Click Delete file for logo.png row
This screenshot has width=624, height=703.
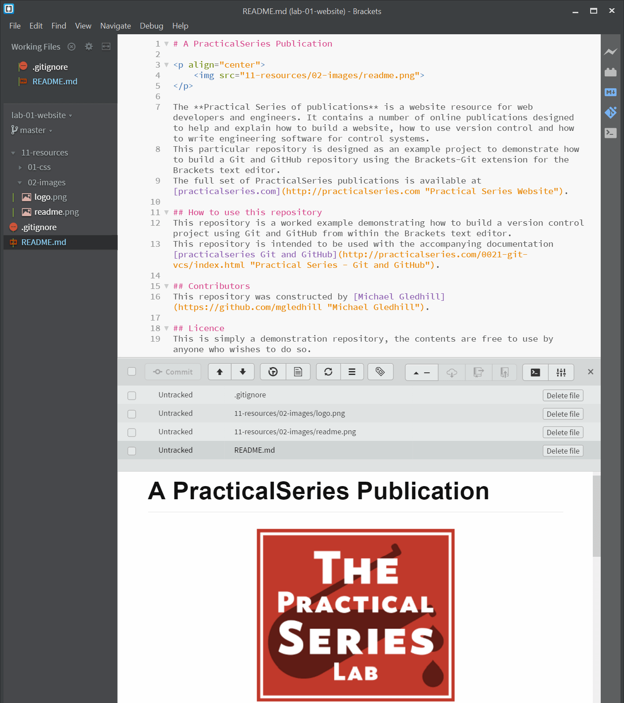click(563, 414)
